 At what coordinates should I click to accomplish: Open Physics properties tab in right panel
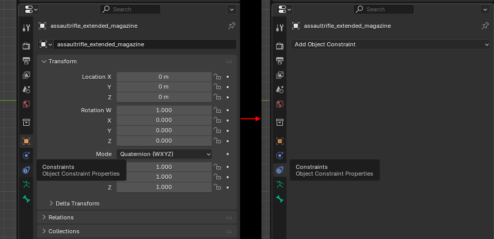280,156
